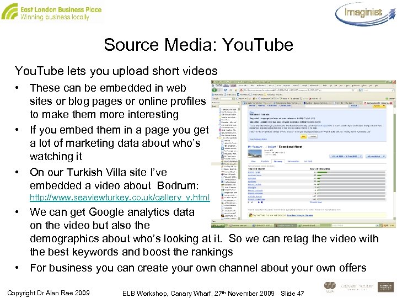The height and width of the screenshot is (298, 397).
Task: Click the slide title 'Source Media: YouTube'
Action: coord(198,45)
